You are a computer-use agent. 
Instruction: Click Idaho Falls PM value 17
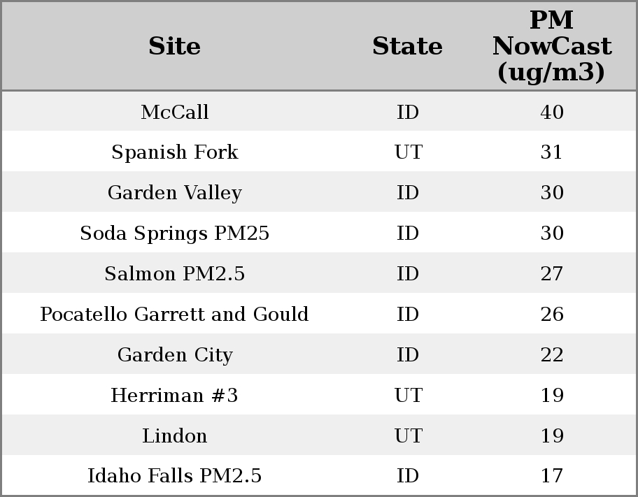click(551, 476)
